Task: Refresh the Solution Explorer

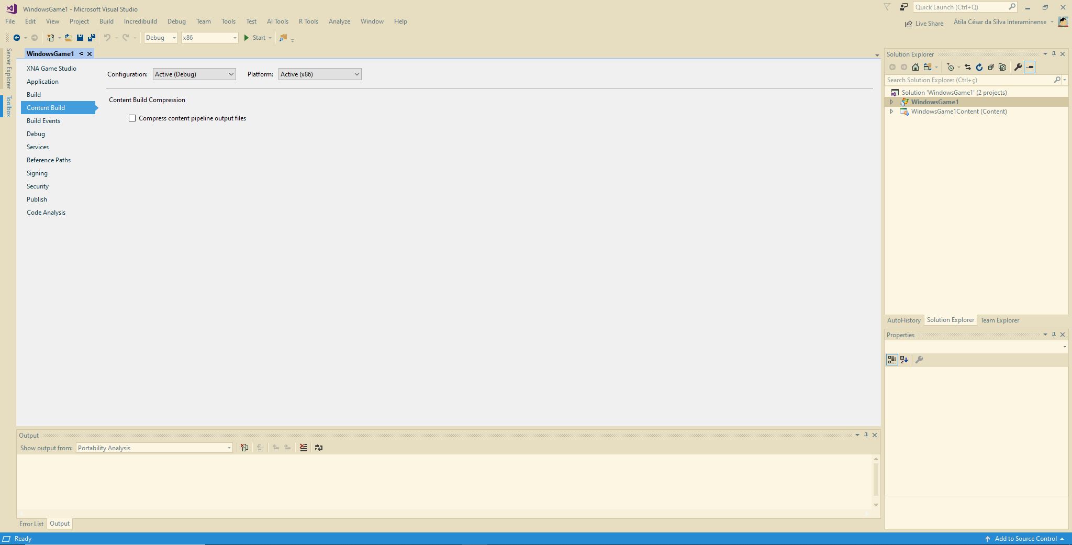Action: [979, 67]
